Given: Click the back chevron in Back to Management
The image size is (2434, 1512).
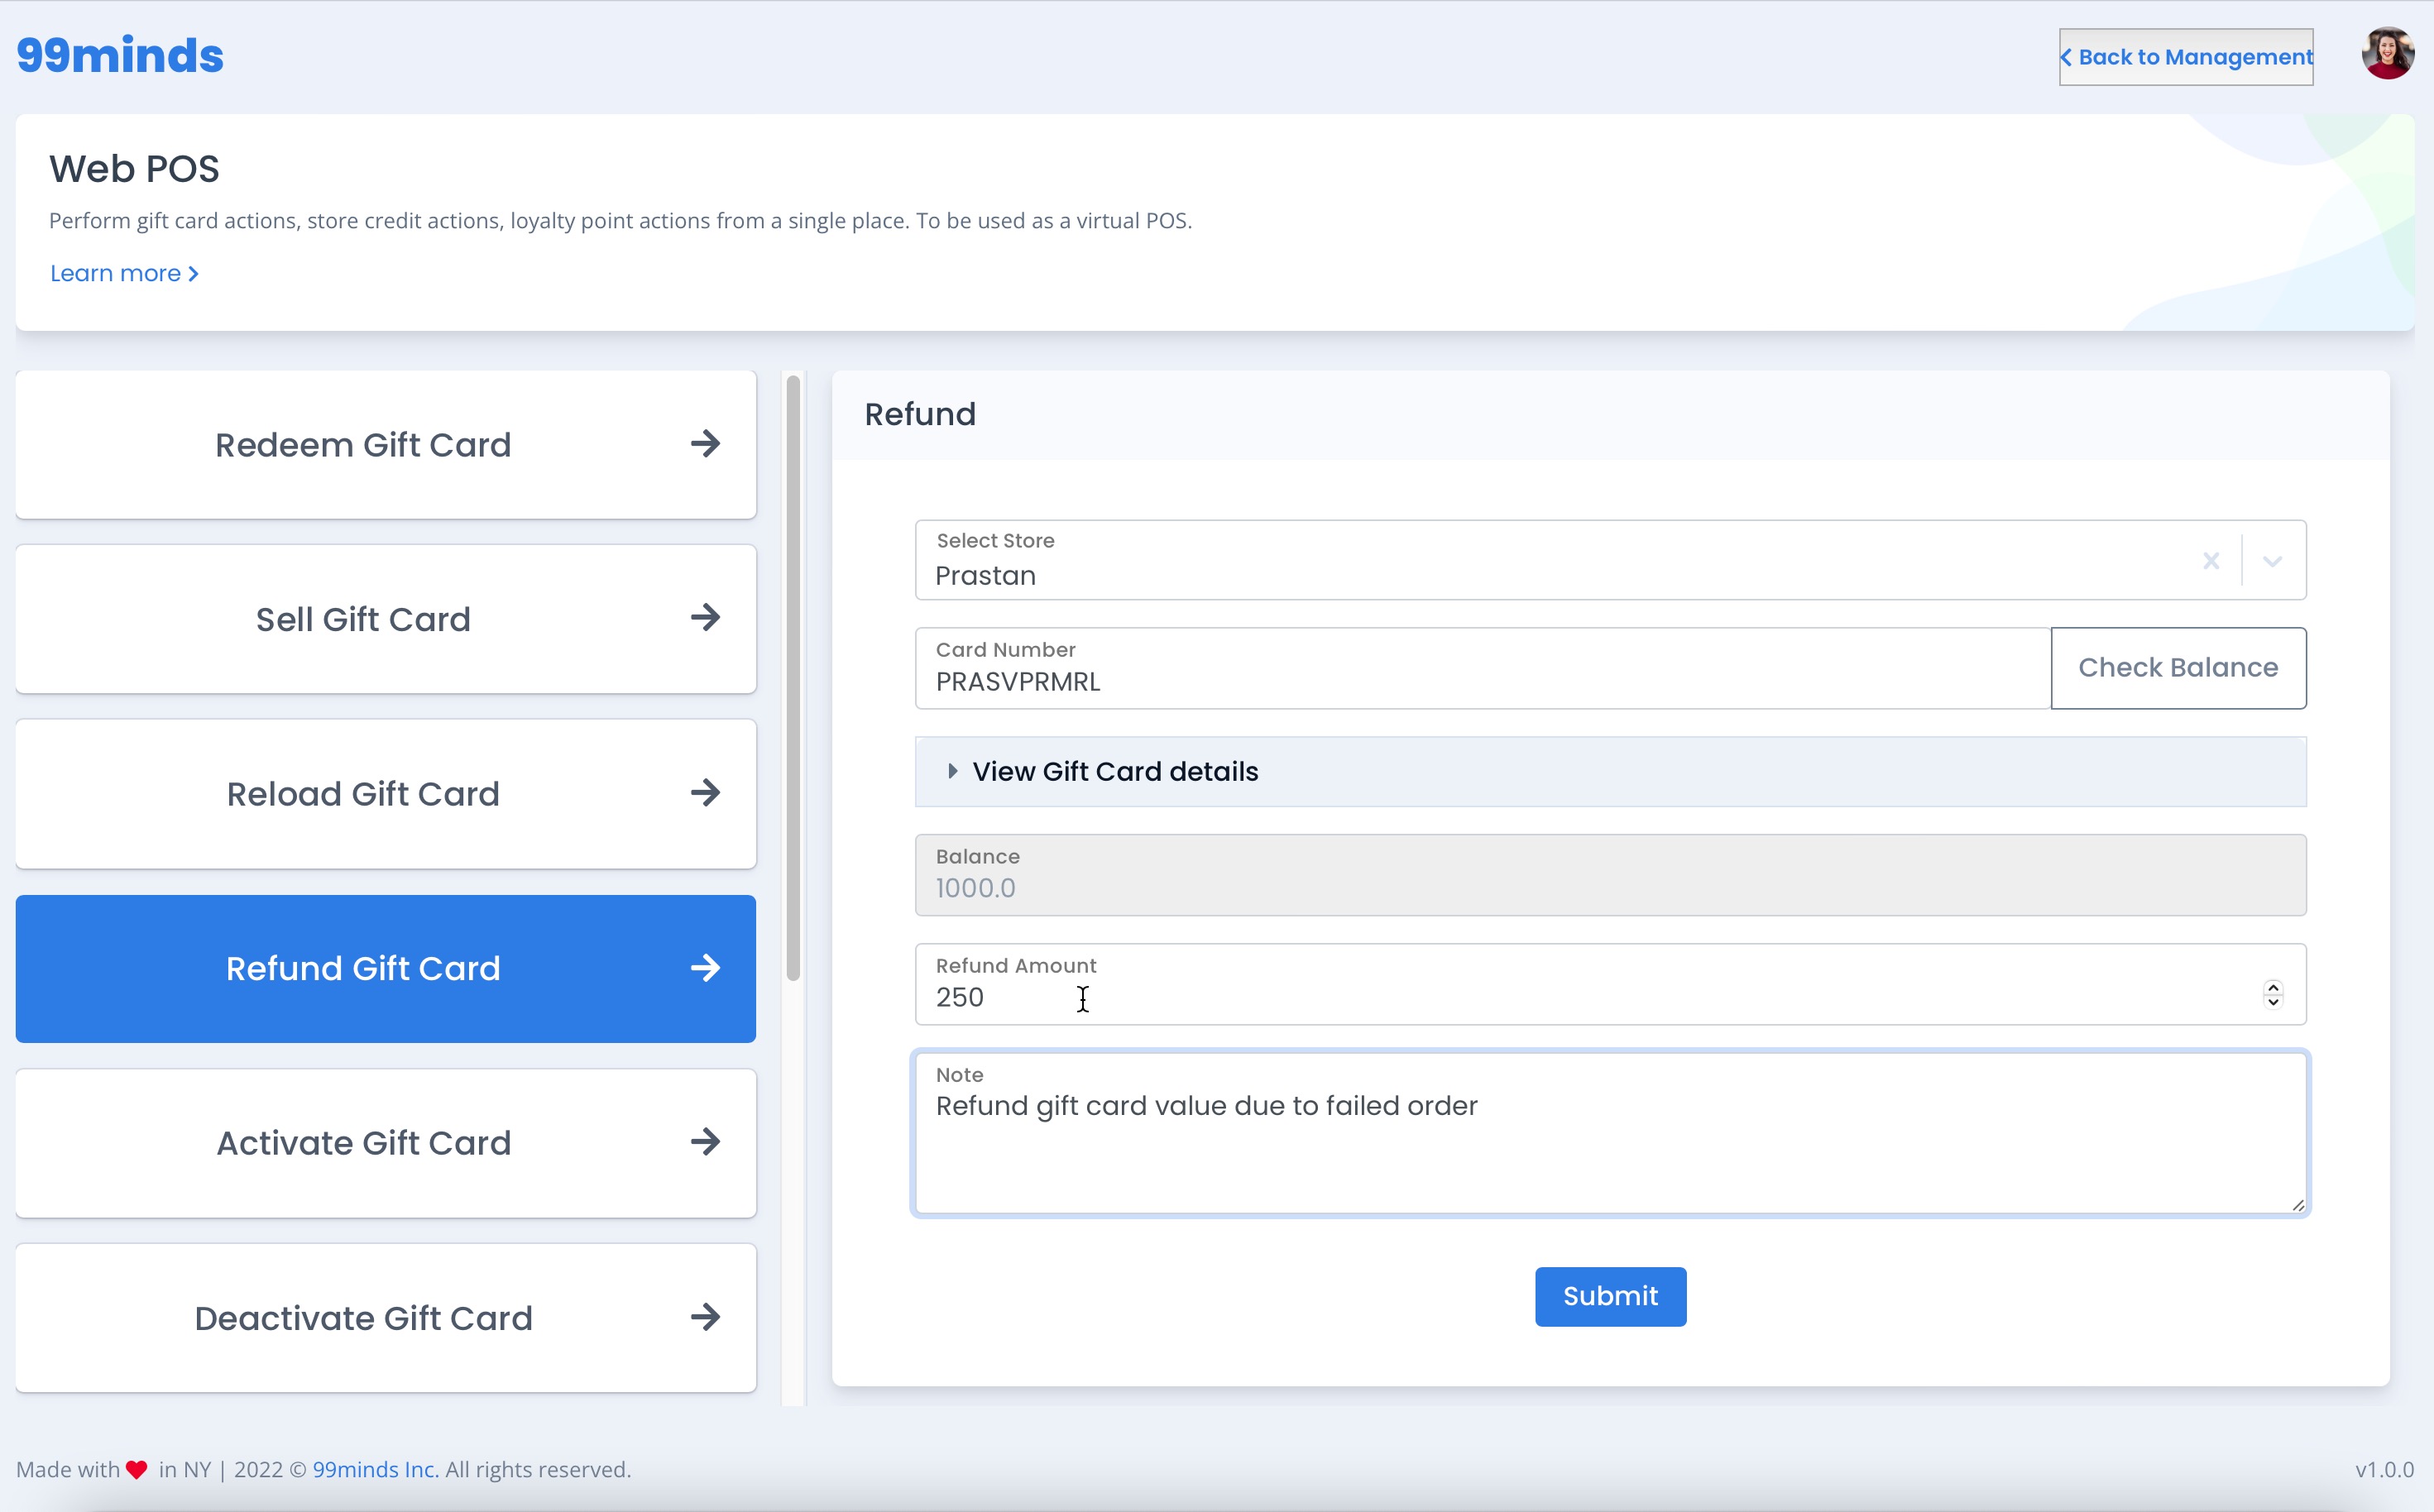Looking at the screenshot, I should [2066, 57].
